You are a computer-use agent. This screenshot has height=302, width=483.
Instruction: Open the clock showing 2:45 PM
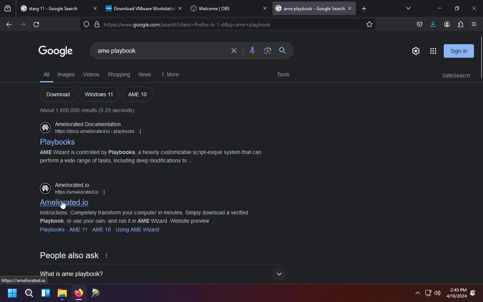457,293
